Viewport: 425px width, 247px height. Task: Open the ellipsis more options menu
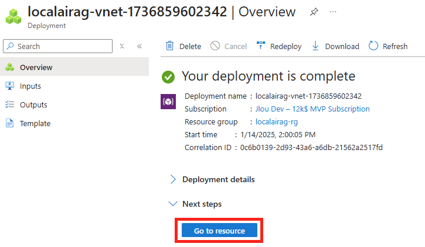coord(333,12)
